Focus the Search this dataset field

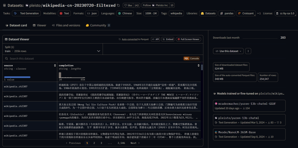pyautogui.click(x=93, y=58)
